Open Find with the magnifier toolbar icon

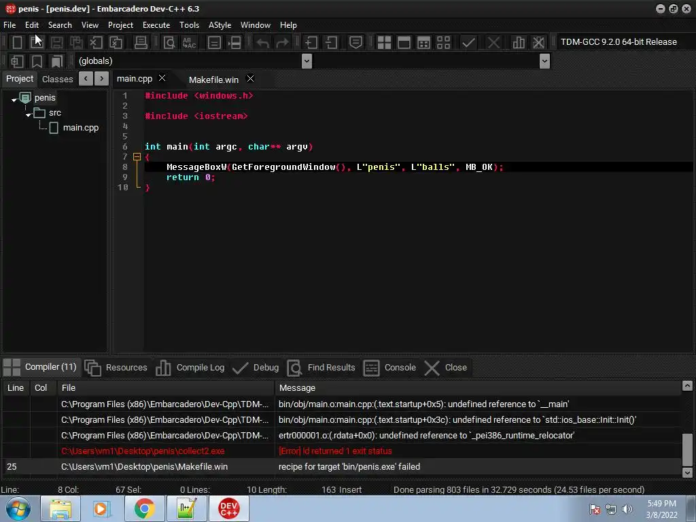pos(169,43)
